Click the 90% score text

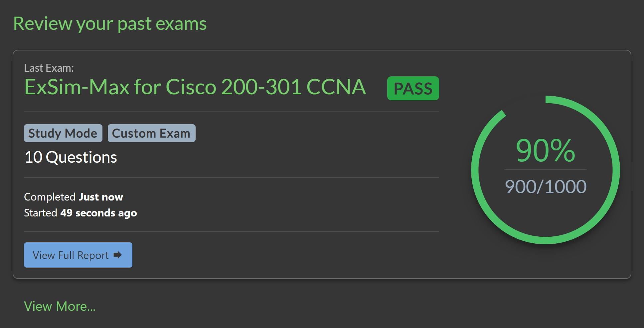545,150
